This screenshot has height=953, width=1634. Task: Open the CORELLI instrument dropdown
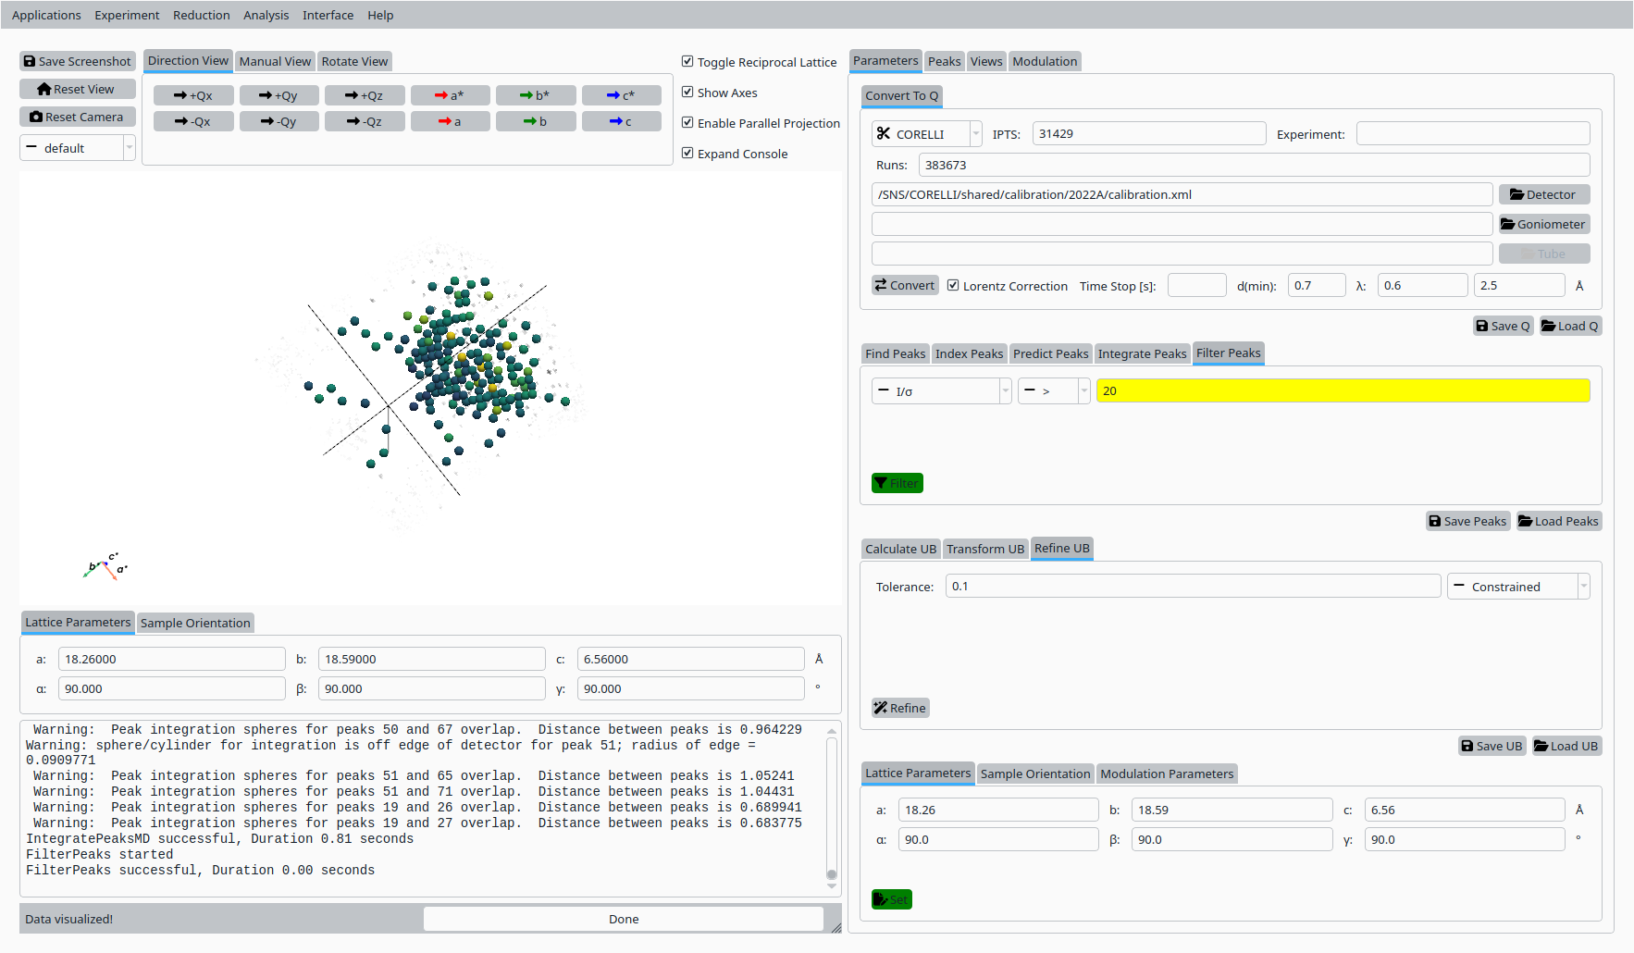(x=926, y=134)
